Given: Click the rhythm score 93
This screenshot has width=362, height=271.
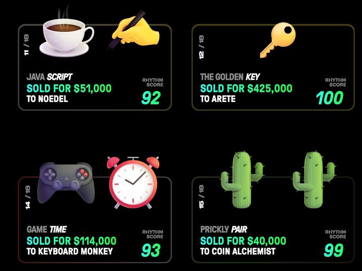Looking at the screenshot, I should click(151, 250).
